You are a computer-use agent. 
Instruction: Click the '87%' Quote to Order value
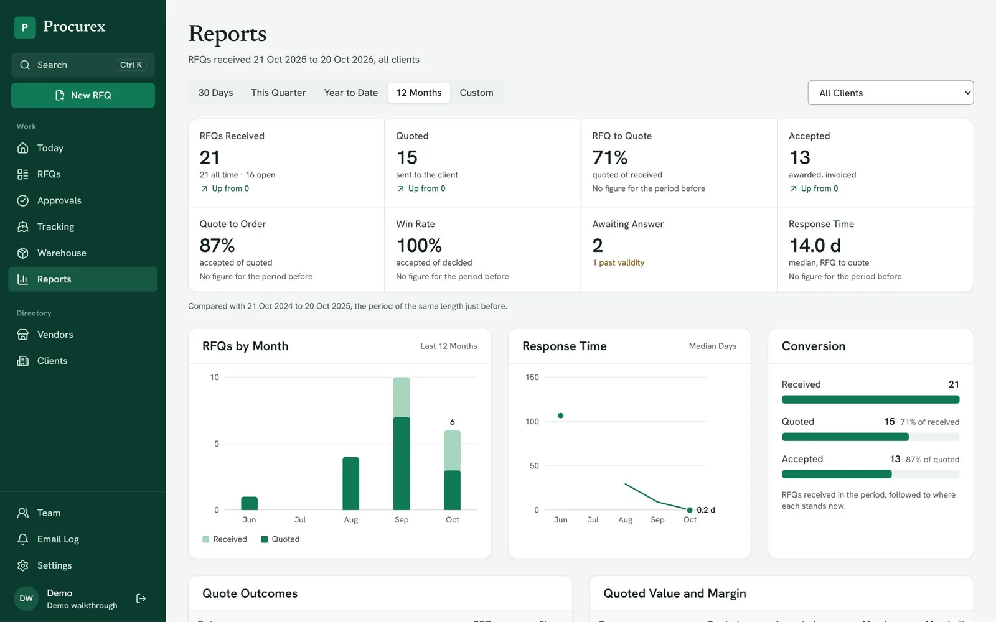217,246
